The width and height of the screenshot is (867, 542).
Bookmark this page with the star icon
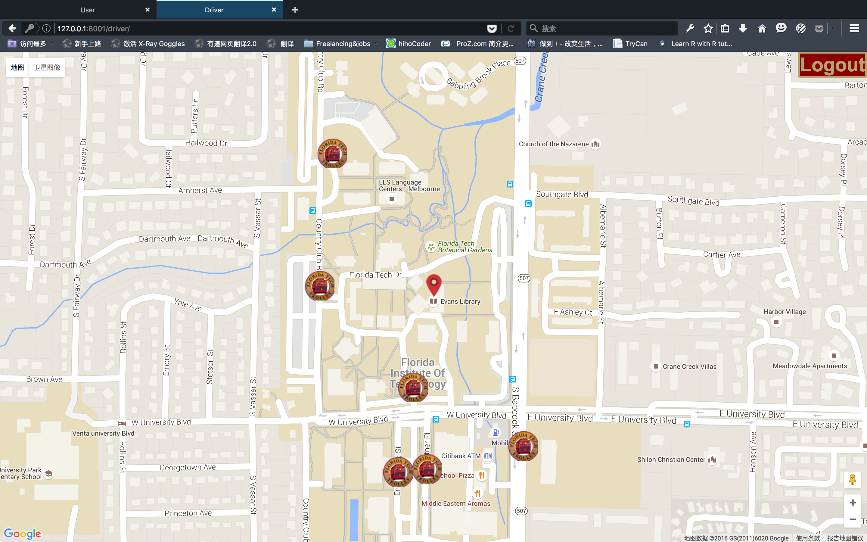click(x=708, y=28)
